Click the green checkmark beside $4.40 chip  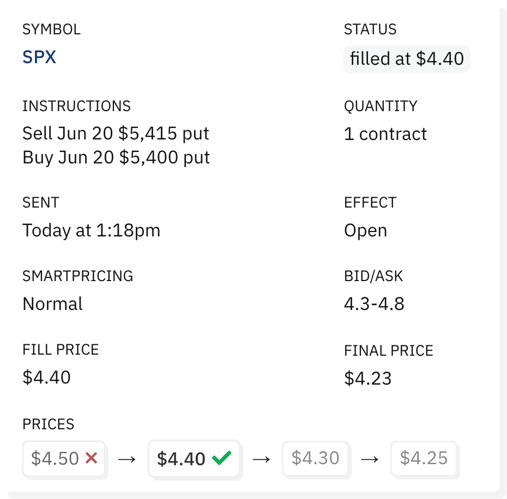point(221,459)
